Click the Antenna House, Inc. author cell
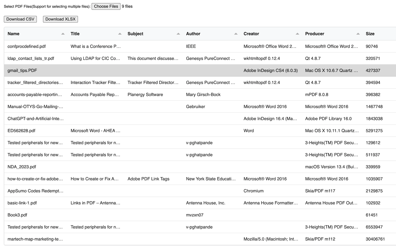This screenshot has height=247, width=396. click(x=206, y=203)
